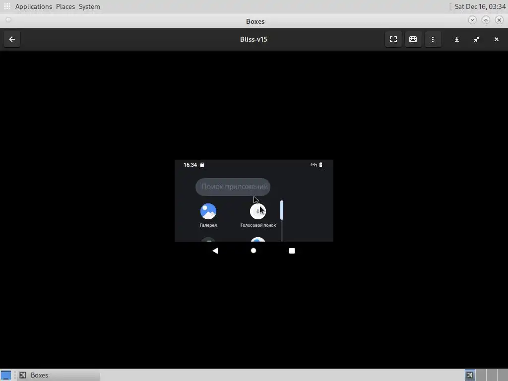Open the Галерея app icon
Image resolution: width=508 pixels, height=381 pixels.
(208, 211)
